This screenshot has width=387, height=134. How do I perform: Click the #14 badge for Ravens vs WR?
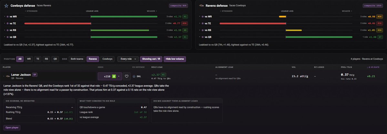point(380,16)
